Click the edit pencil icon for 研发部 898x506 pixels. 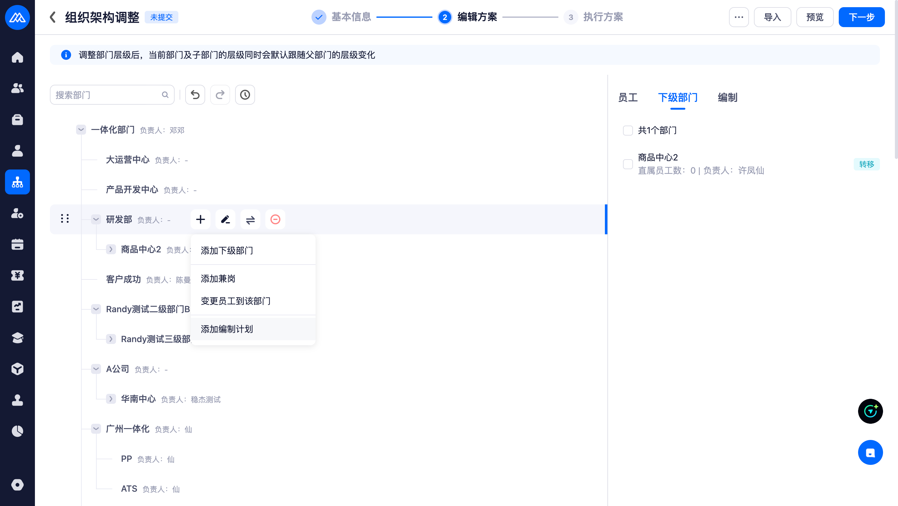[x=225, y=219]
